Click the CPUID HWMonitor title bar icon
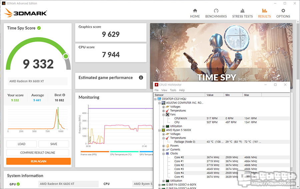Image resolution: width=300 pixels, height=189 pixels. (157, 85)
